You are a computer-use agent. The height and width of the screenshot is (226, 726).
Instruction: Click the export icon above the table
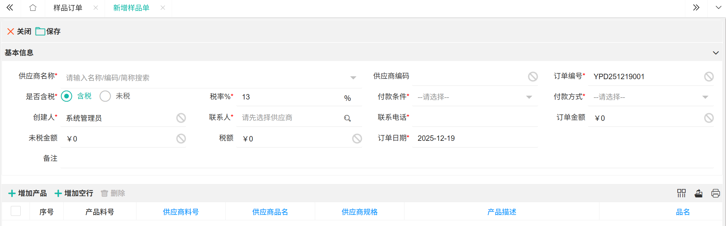698,193
